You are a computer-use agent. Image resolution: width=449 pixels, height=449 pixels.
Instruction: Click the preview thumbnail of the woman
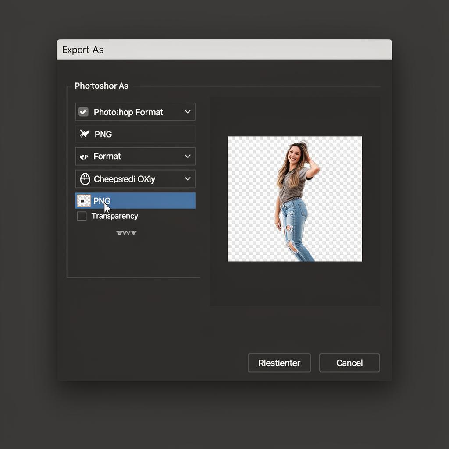click(295, 199)
